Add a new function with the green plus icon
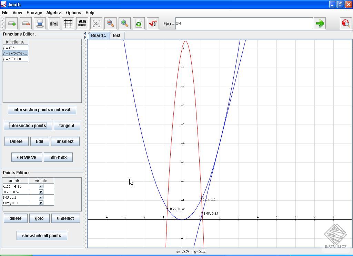The height and width of the screenshot is (256, 353). [11, 23]
